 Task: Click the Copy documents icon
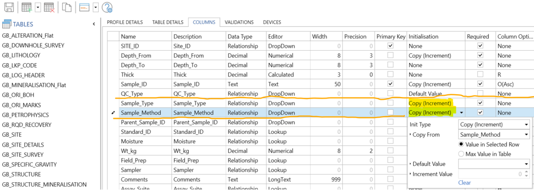coord(67,7)
